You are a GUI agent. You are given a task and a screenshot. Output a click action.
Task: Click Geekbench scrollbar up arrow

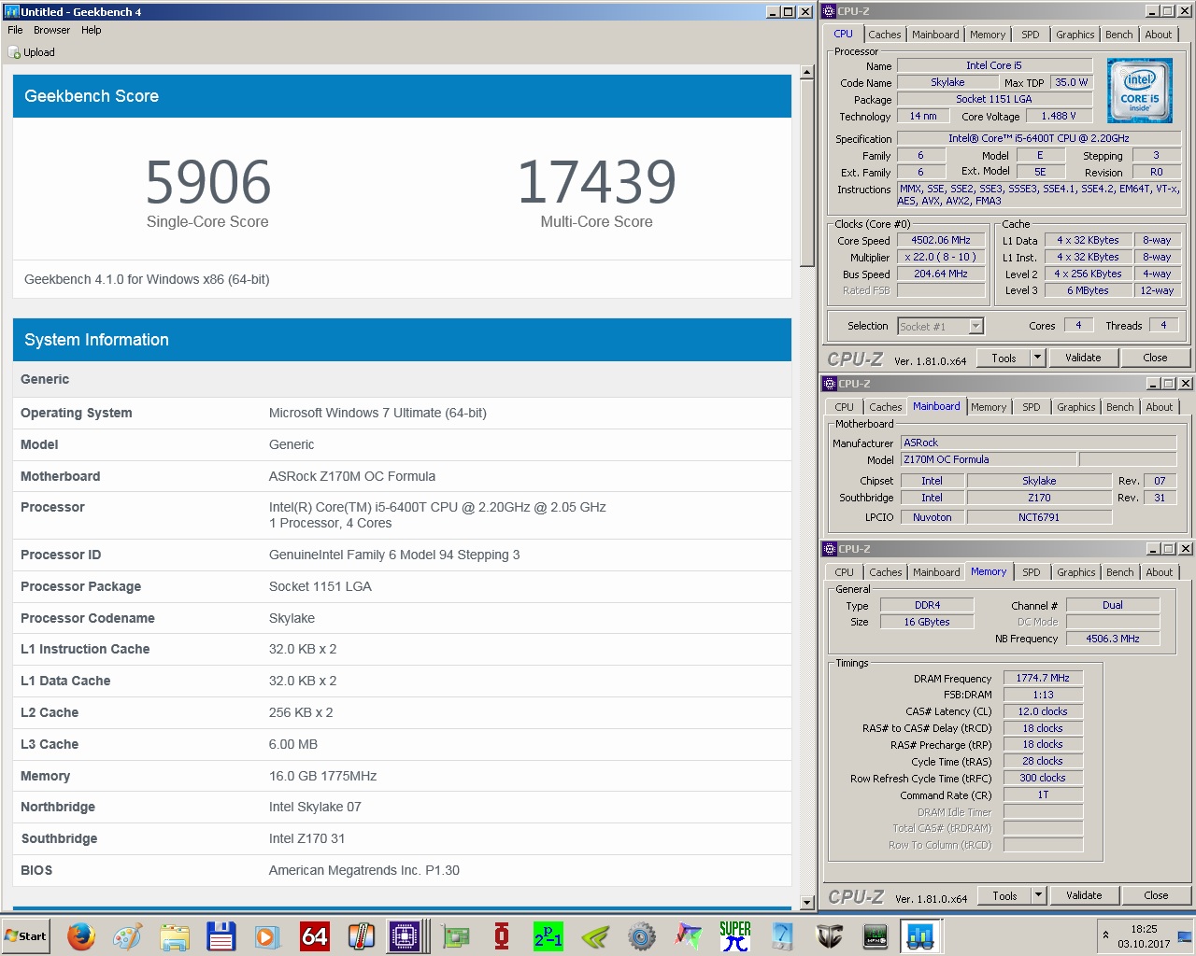pos(807,72)
